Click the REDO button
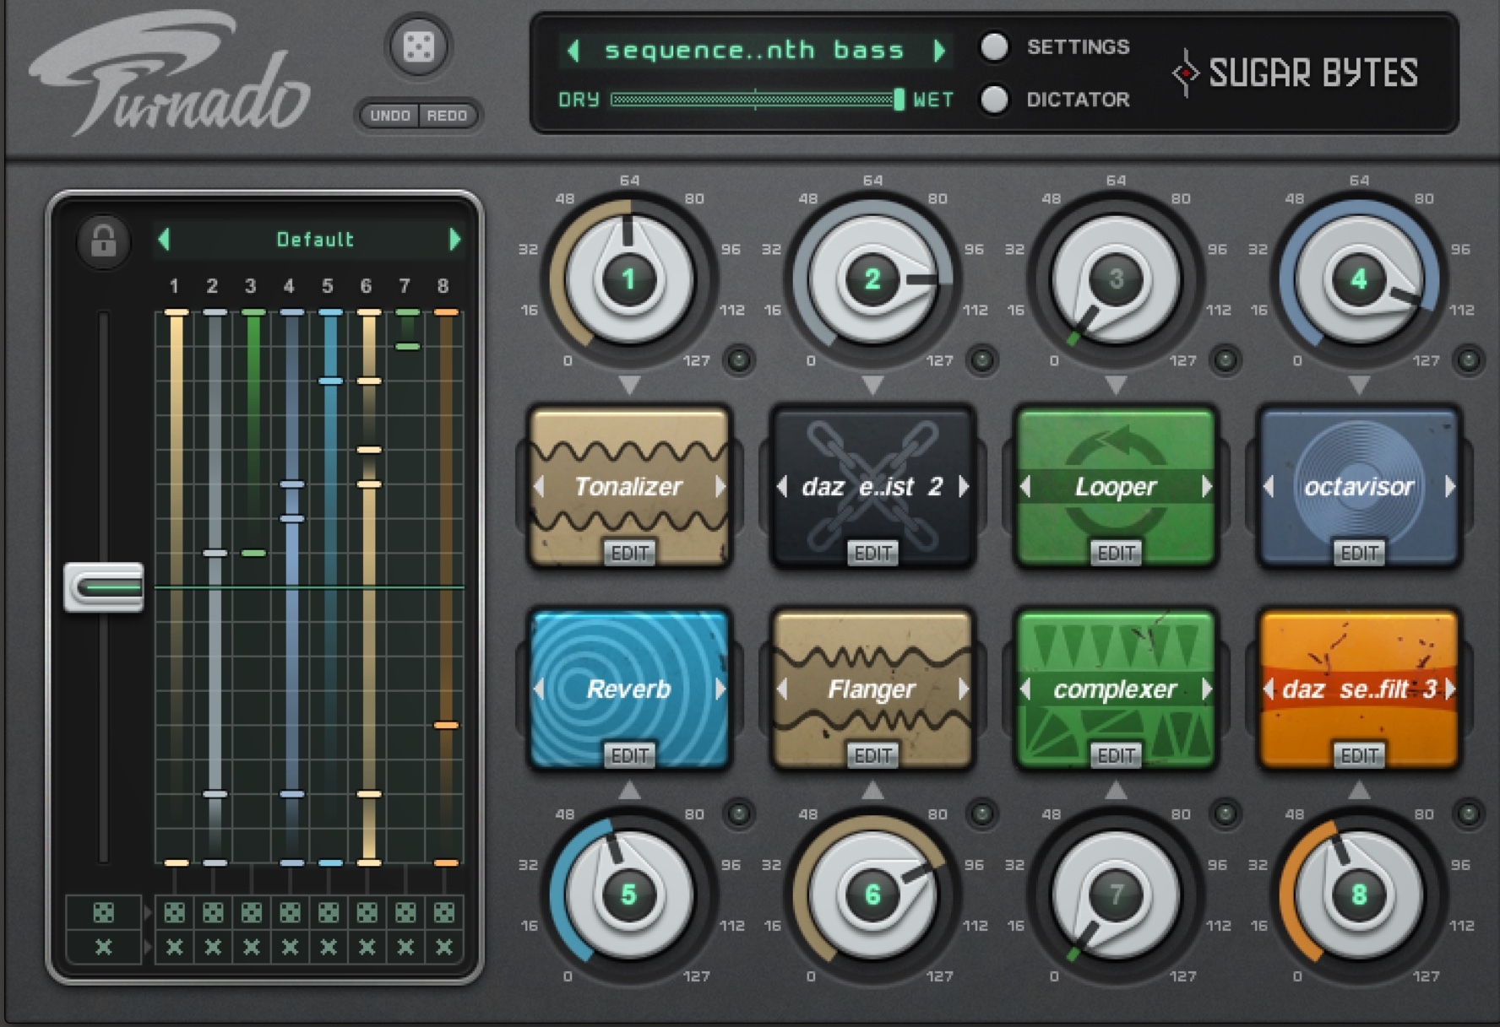Viewport: 1500px width, 1027px height. (447, 116)
